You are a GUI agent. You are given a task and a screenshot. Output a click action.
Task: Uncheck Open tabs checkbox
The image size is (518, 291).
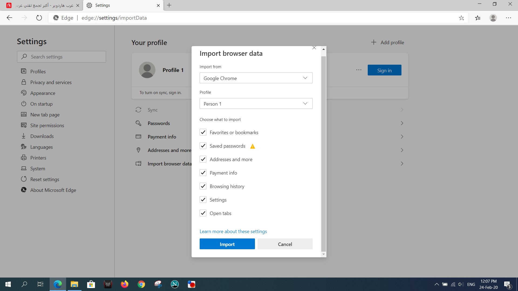[x=203, y=213]
